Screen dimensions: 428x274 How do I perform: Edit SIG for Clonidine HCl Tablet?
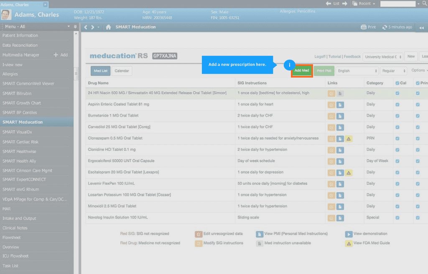331,150
